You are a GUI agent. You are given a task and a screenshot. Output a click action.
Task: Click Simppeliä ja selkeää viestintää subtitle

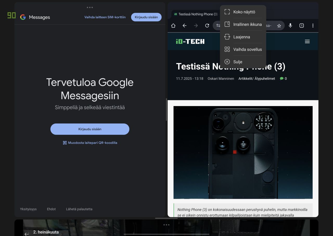tap(90, 107)
